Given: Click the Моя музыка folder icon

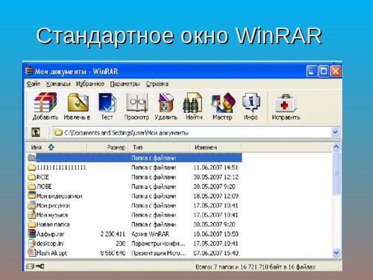Looking at the screenshot, I should (x=31, y=215).
